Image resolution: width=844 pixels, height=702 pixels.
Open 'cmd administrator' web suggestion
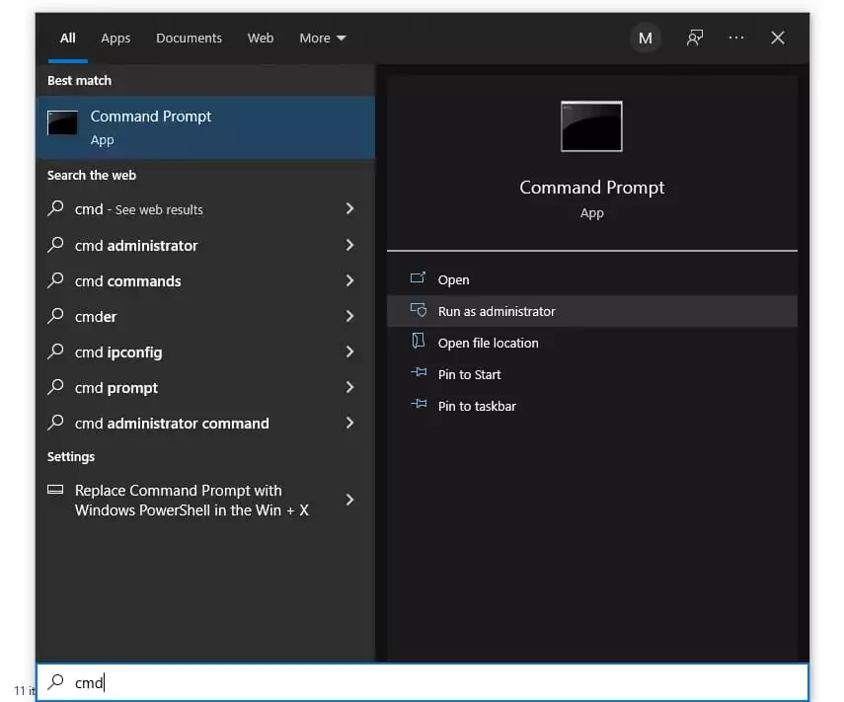point(205,246)
